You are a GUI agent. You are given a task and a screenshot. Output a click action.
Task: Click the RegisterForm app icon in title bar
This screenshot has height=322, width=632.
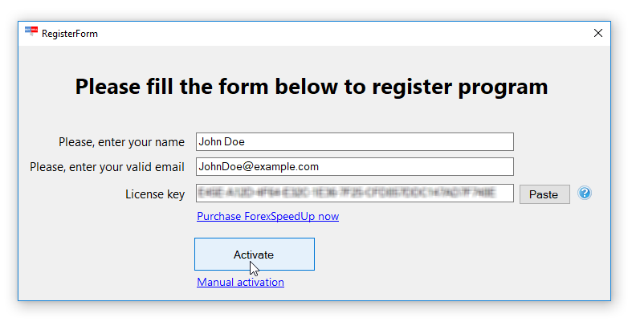pyautogui.click(x=31, y=33)
